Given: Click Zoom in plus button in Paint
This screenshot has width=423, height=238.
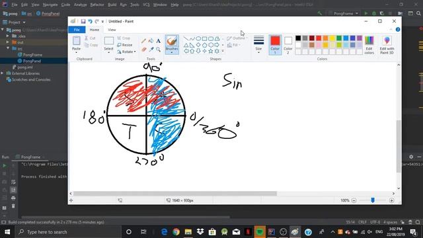Looking at the screenshot, I should (392, 200).
